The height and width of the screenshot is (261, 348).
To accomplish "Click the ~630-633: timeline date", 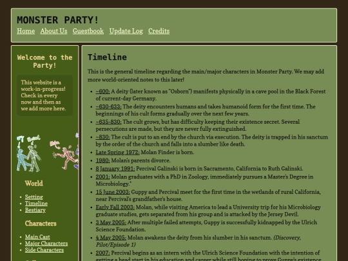I will click(108, 106).
